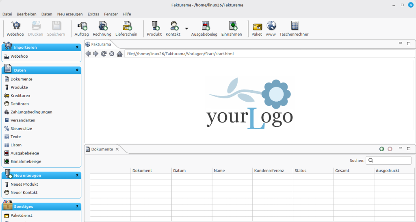Image resolution: width=416 pixels, height=222 pixels.
Task: Switch to the Dokumente tab
Action: [102, 149]
